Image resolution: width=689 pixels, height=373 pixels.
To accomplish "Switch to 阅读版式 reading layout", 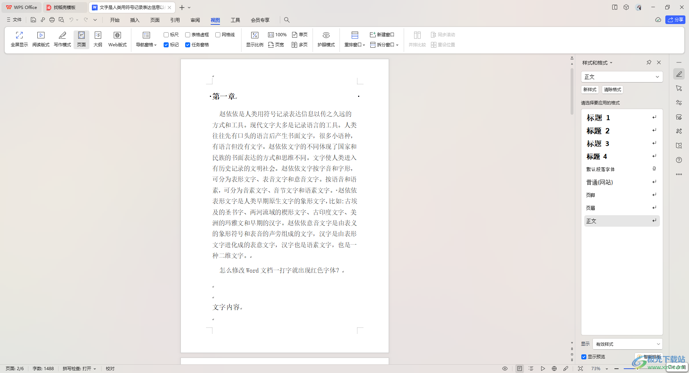I will click(41, 39).
